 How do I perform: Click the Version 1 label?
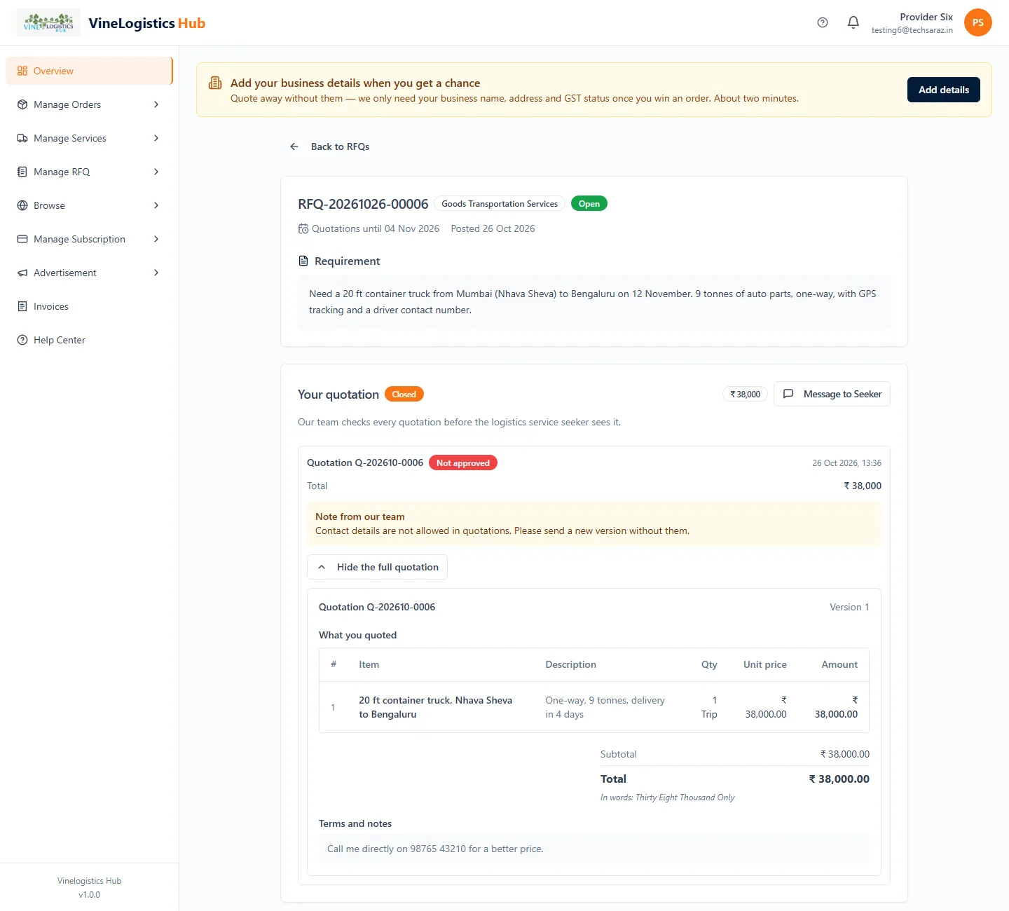(849, 607)
